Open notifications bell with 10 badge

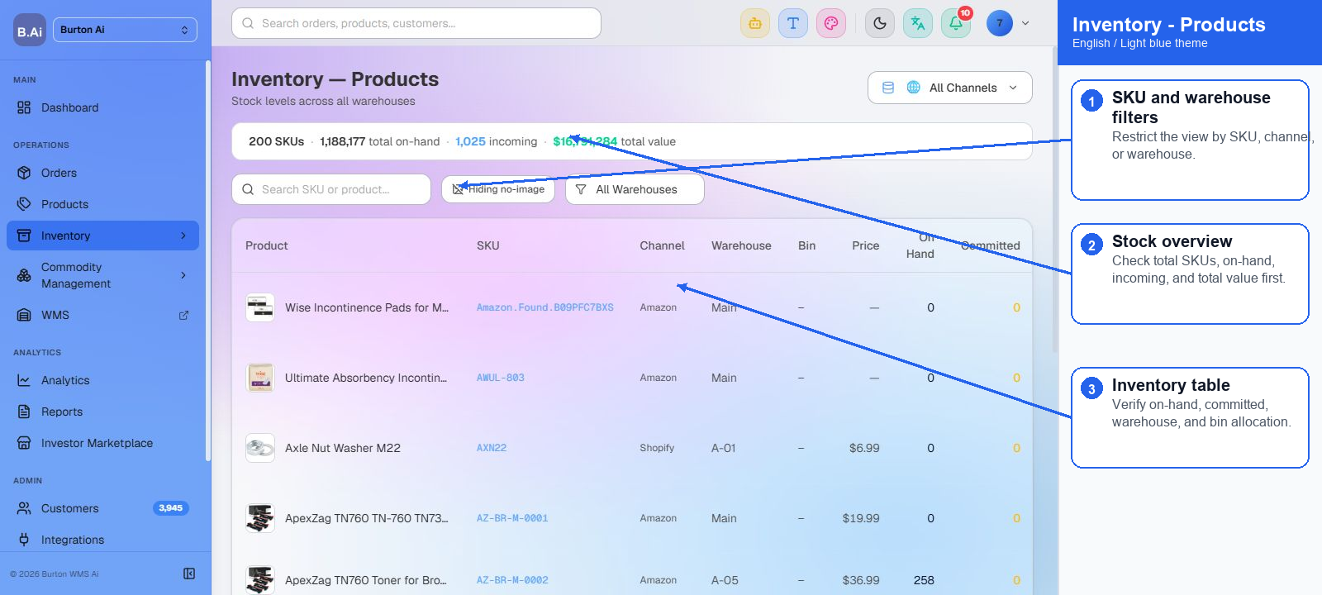coord(956,23)
